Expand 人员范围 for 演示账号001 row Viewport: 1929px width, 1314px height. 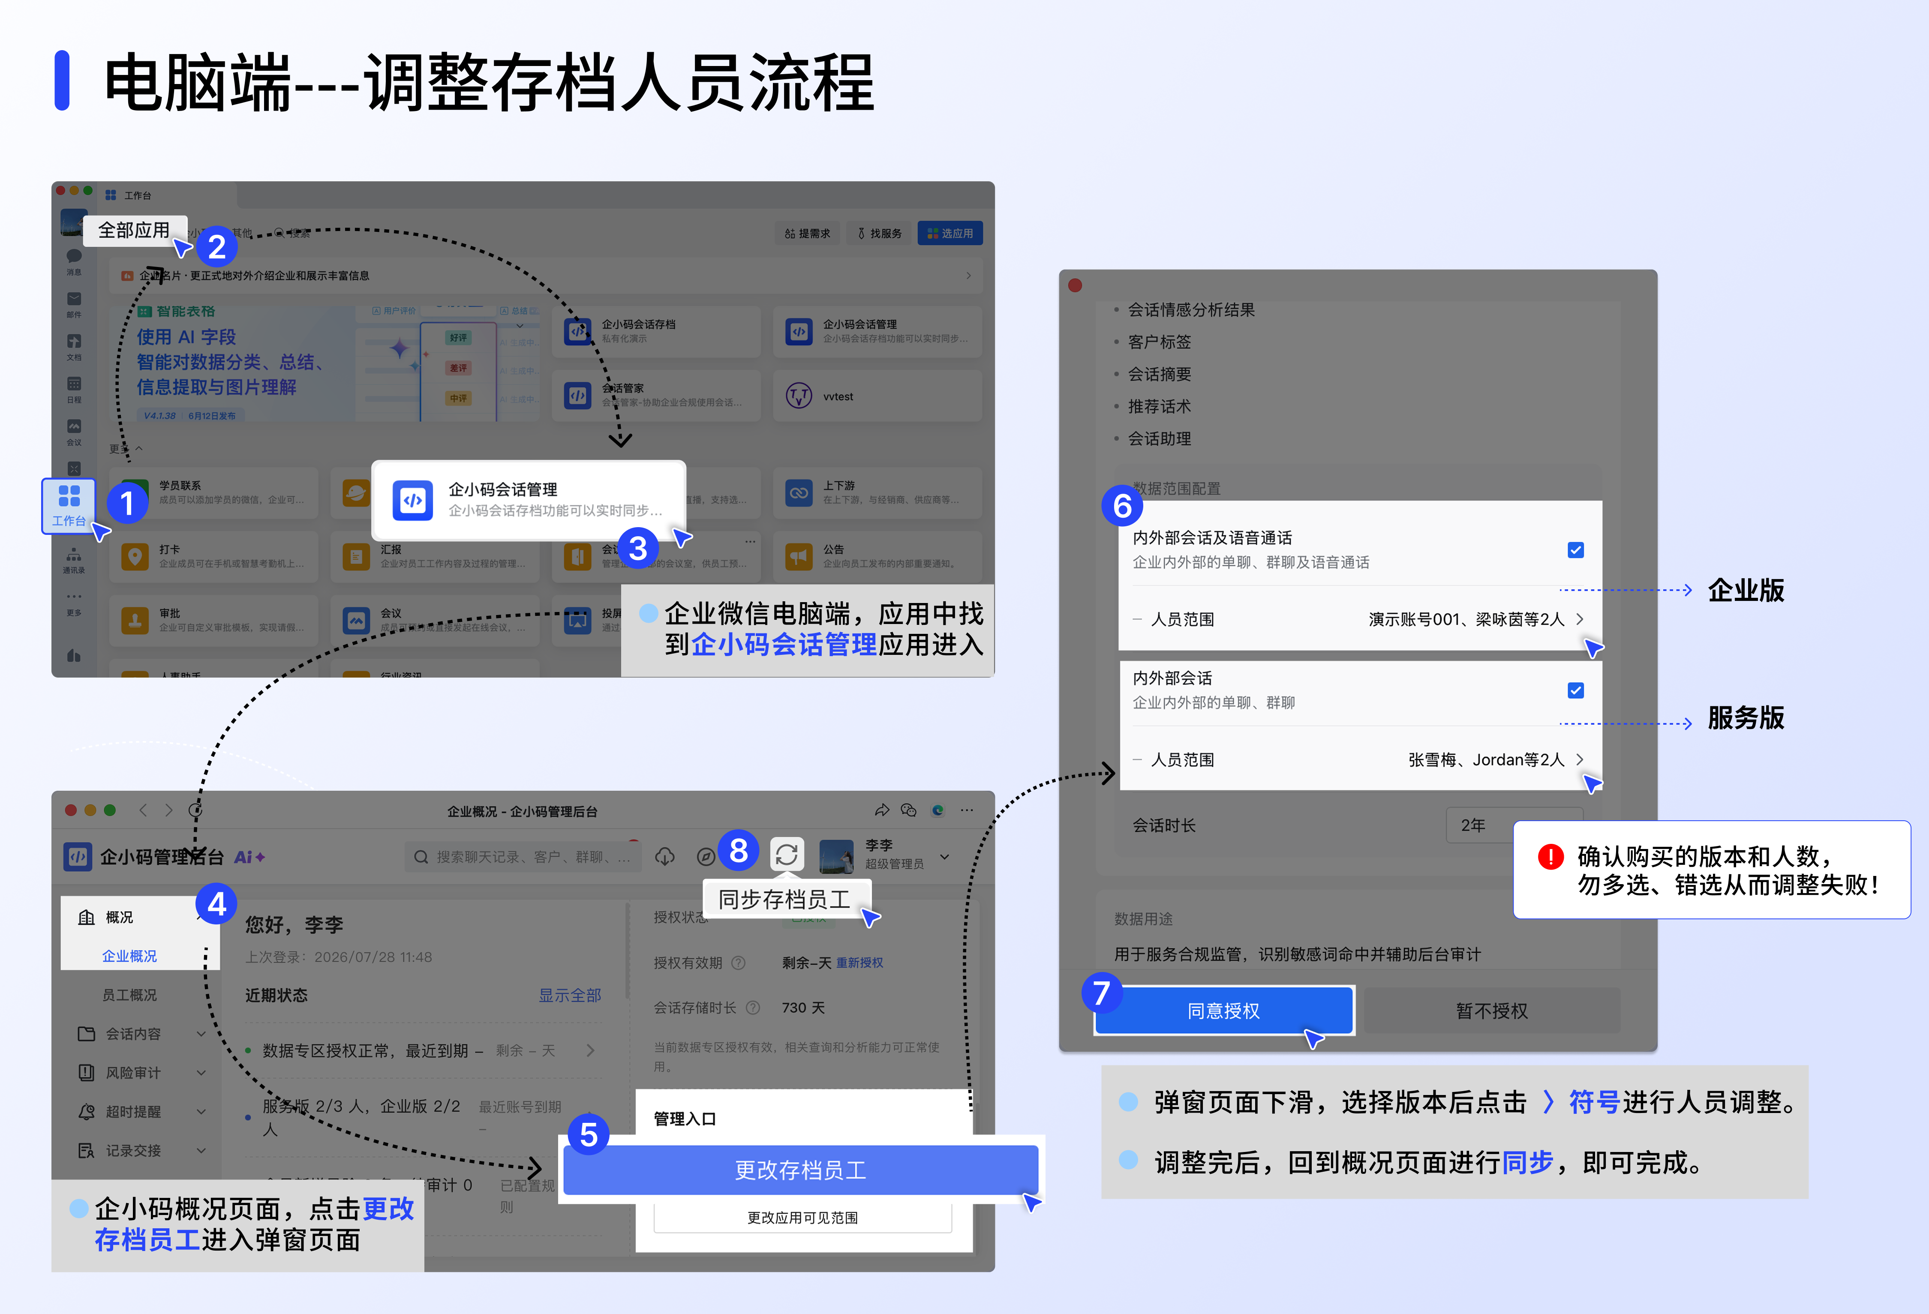1580,619
